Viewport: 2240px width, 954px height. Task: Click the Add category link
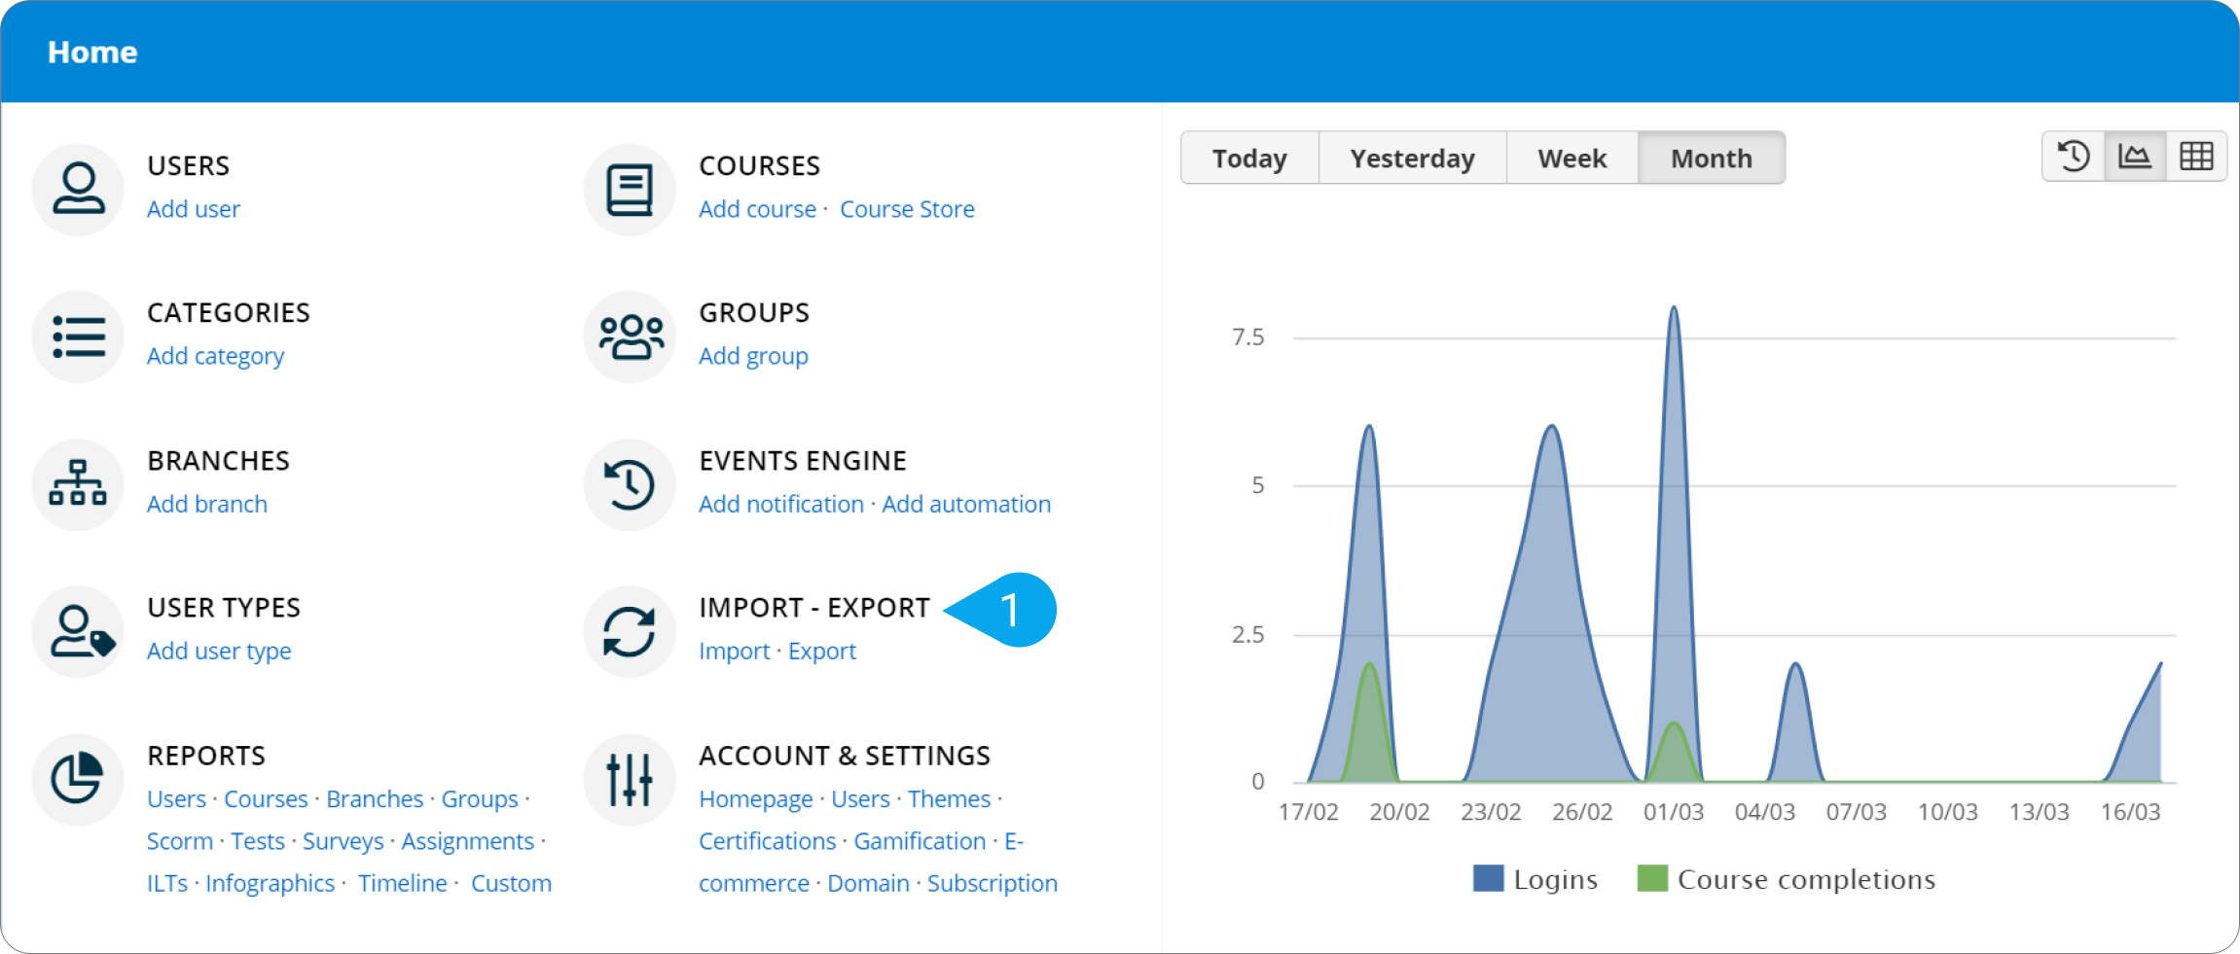point(215,357)
